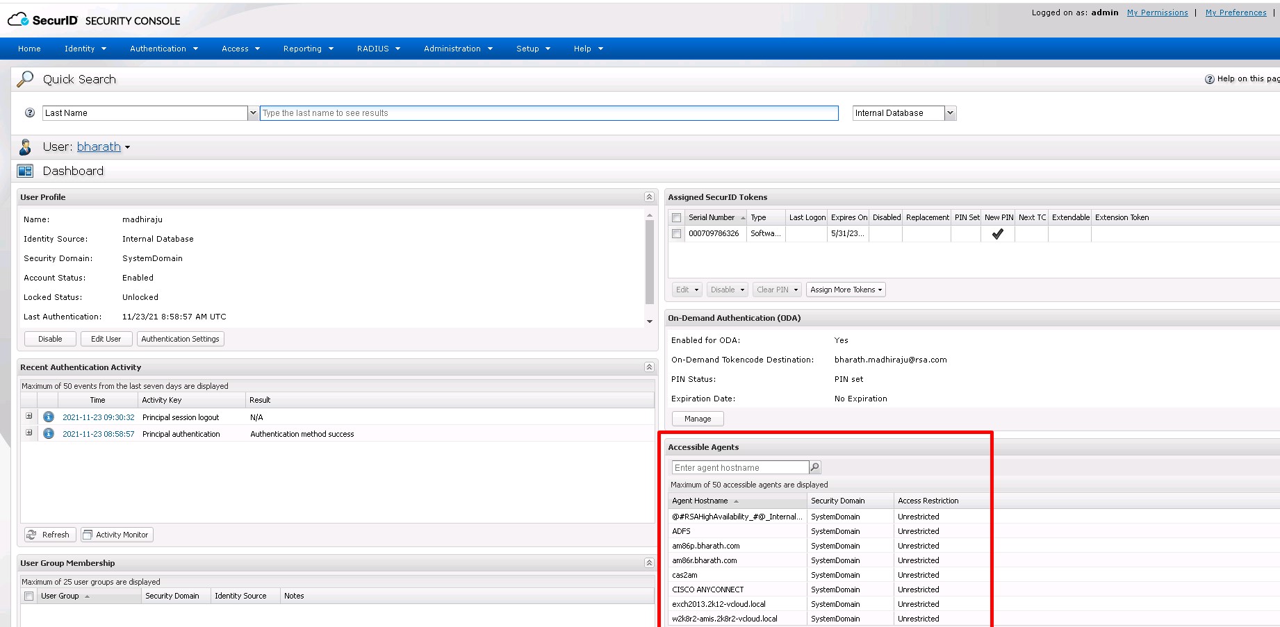Image resolution: width=1280 pixels, height=627 pixels.
Task: Toggle select-all checkbox in tokens table header
Action: (x=677, y=218)
